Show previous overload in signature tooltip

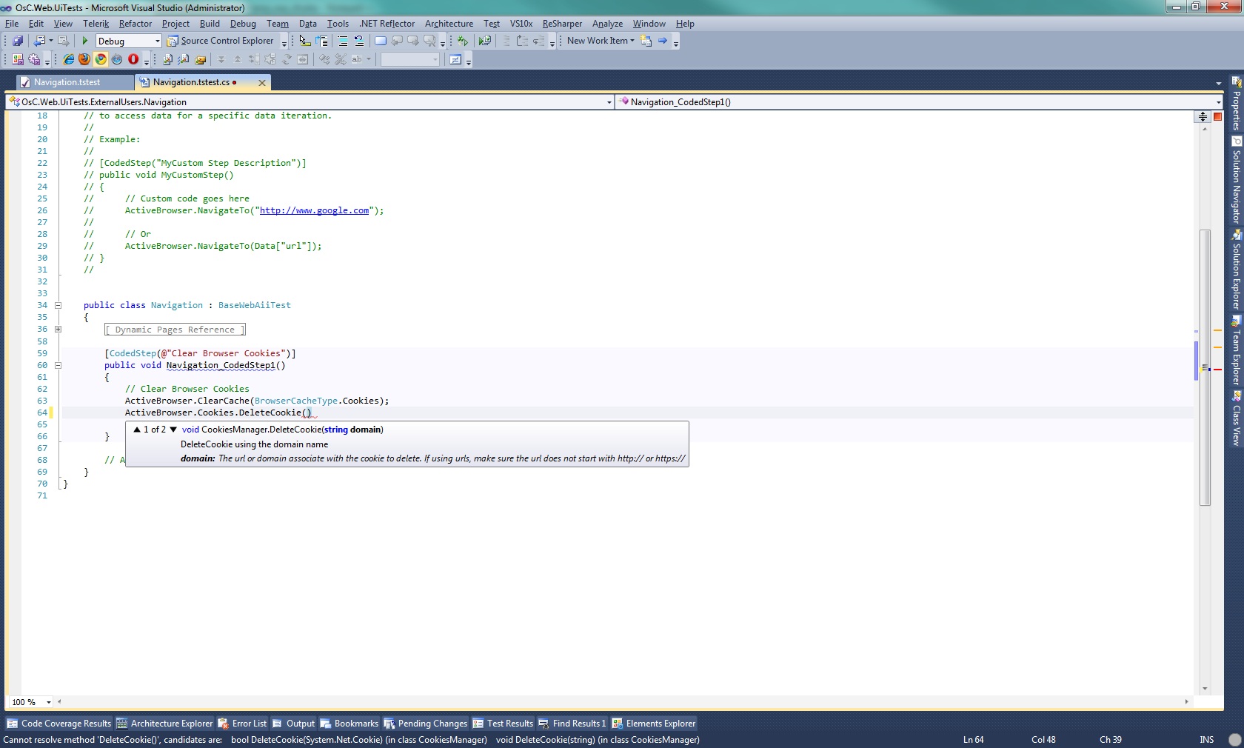(137, 430)
